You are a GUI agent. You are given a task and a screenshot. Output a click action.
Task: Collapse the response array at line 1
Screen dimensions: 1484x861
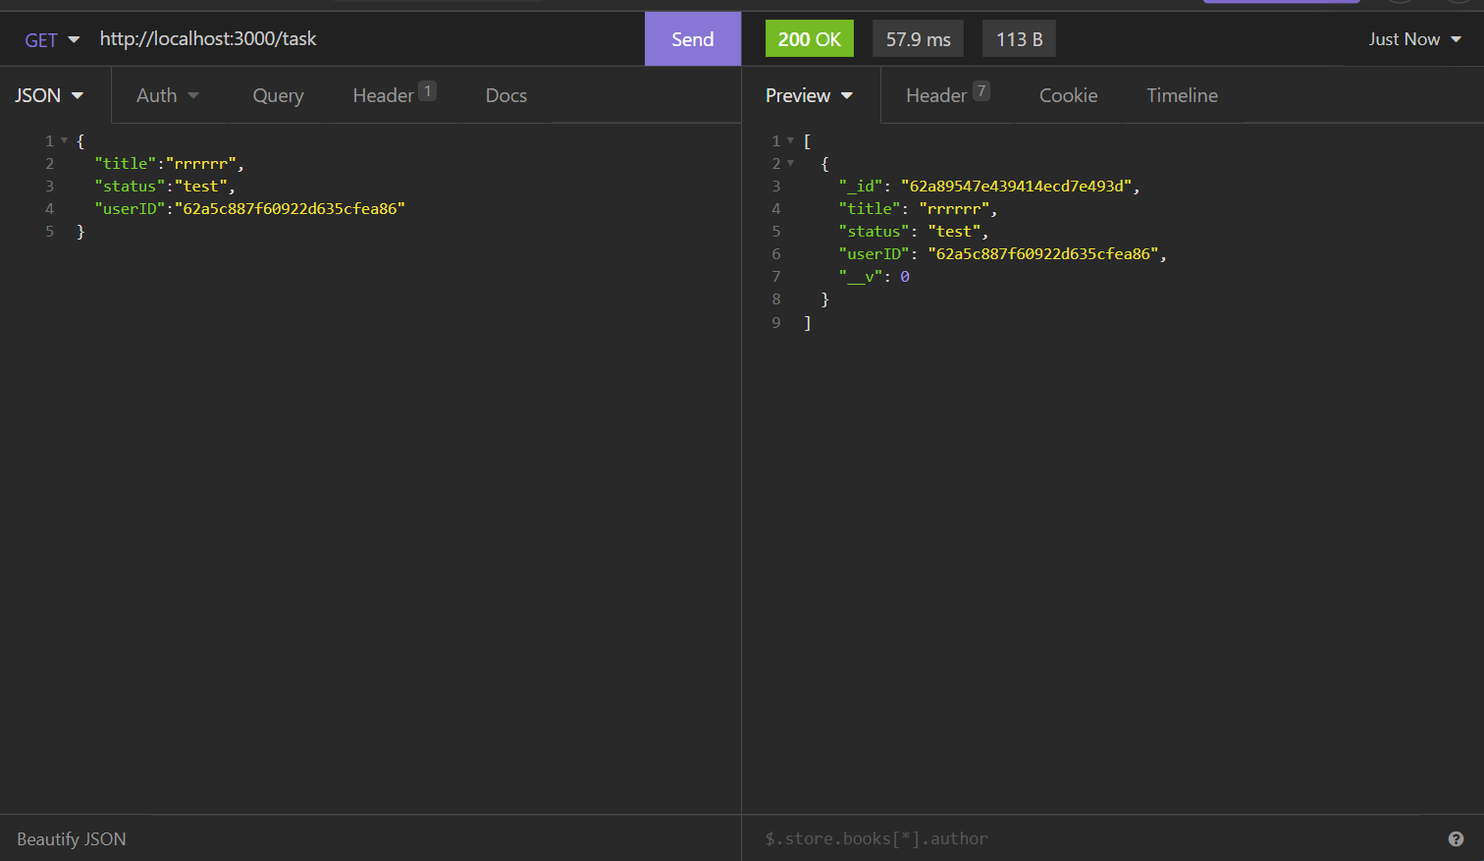coord(790,140)
